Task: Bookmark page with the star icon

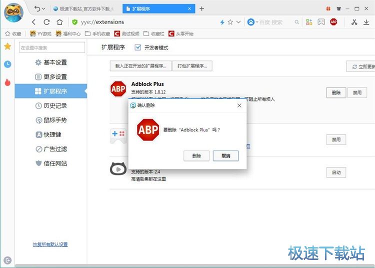Action: [x=230, y=22]
